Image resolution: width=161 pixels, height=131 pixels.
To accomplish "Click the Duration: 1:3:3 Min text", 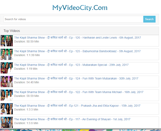I will click(26, 110).
